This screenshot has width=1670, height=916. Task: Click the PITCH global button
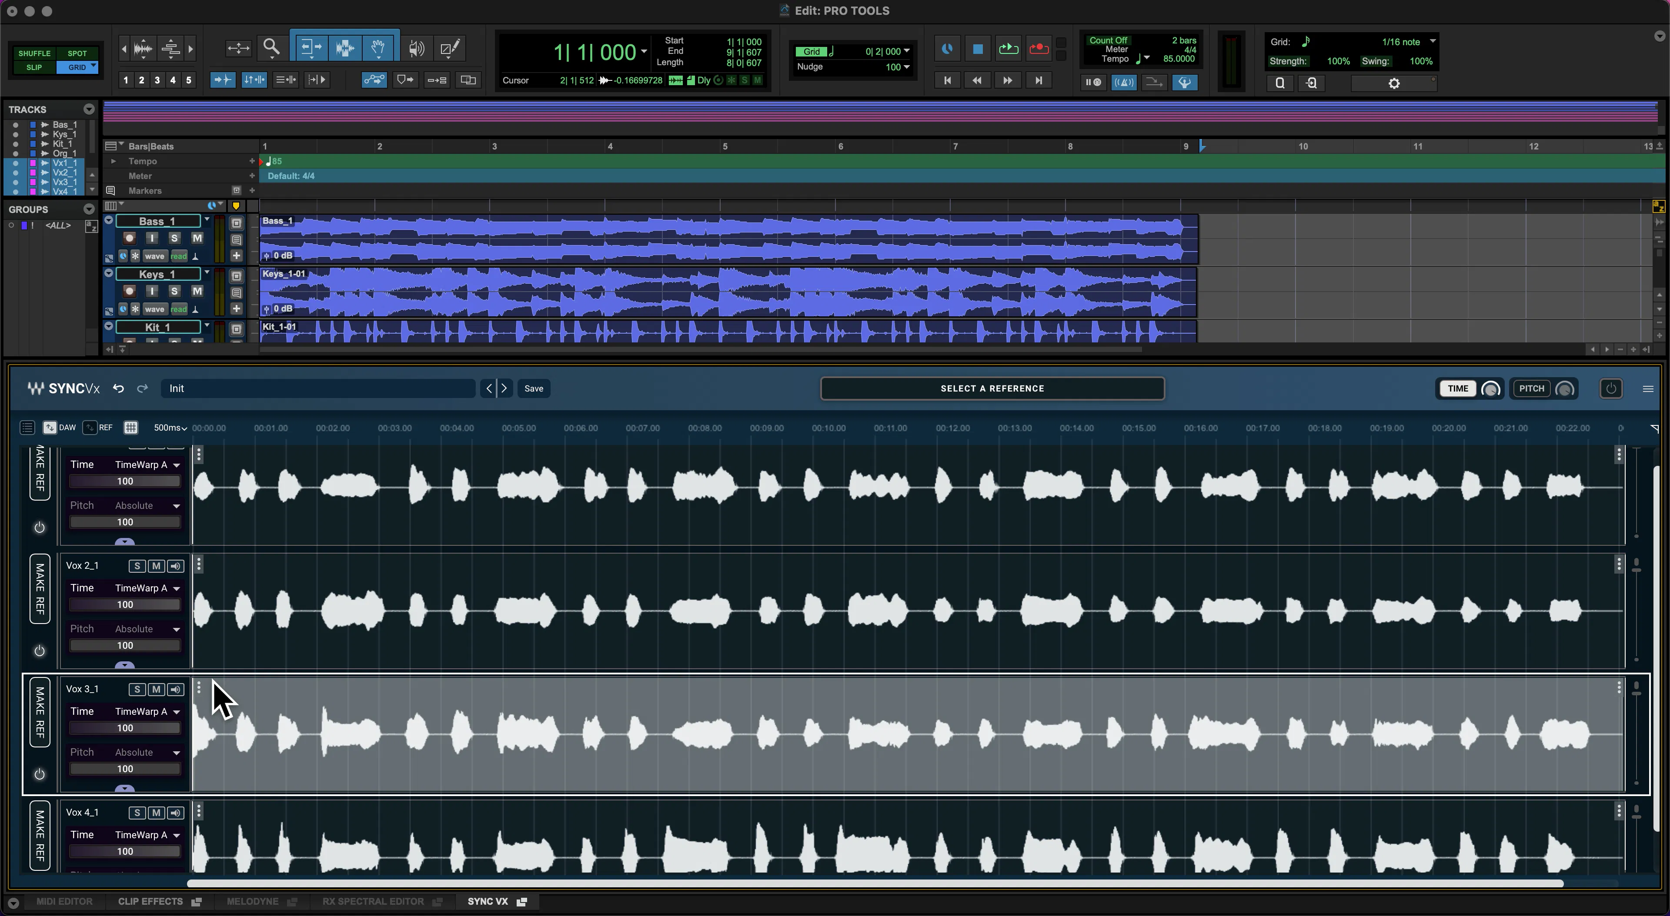[1531, 388]
